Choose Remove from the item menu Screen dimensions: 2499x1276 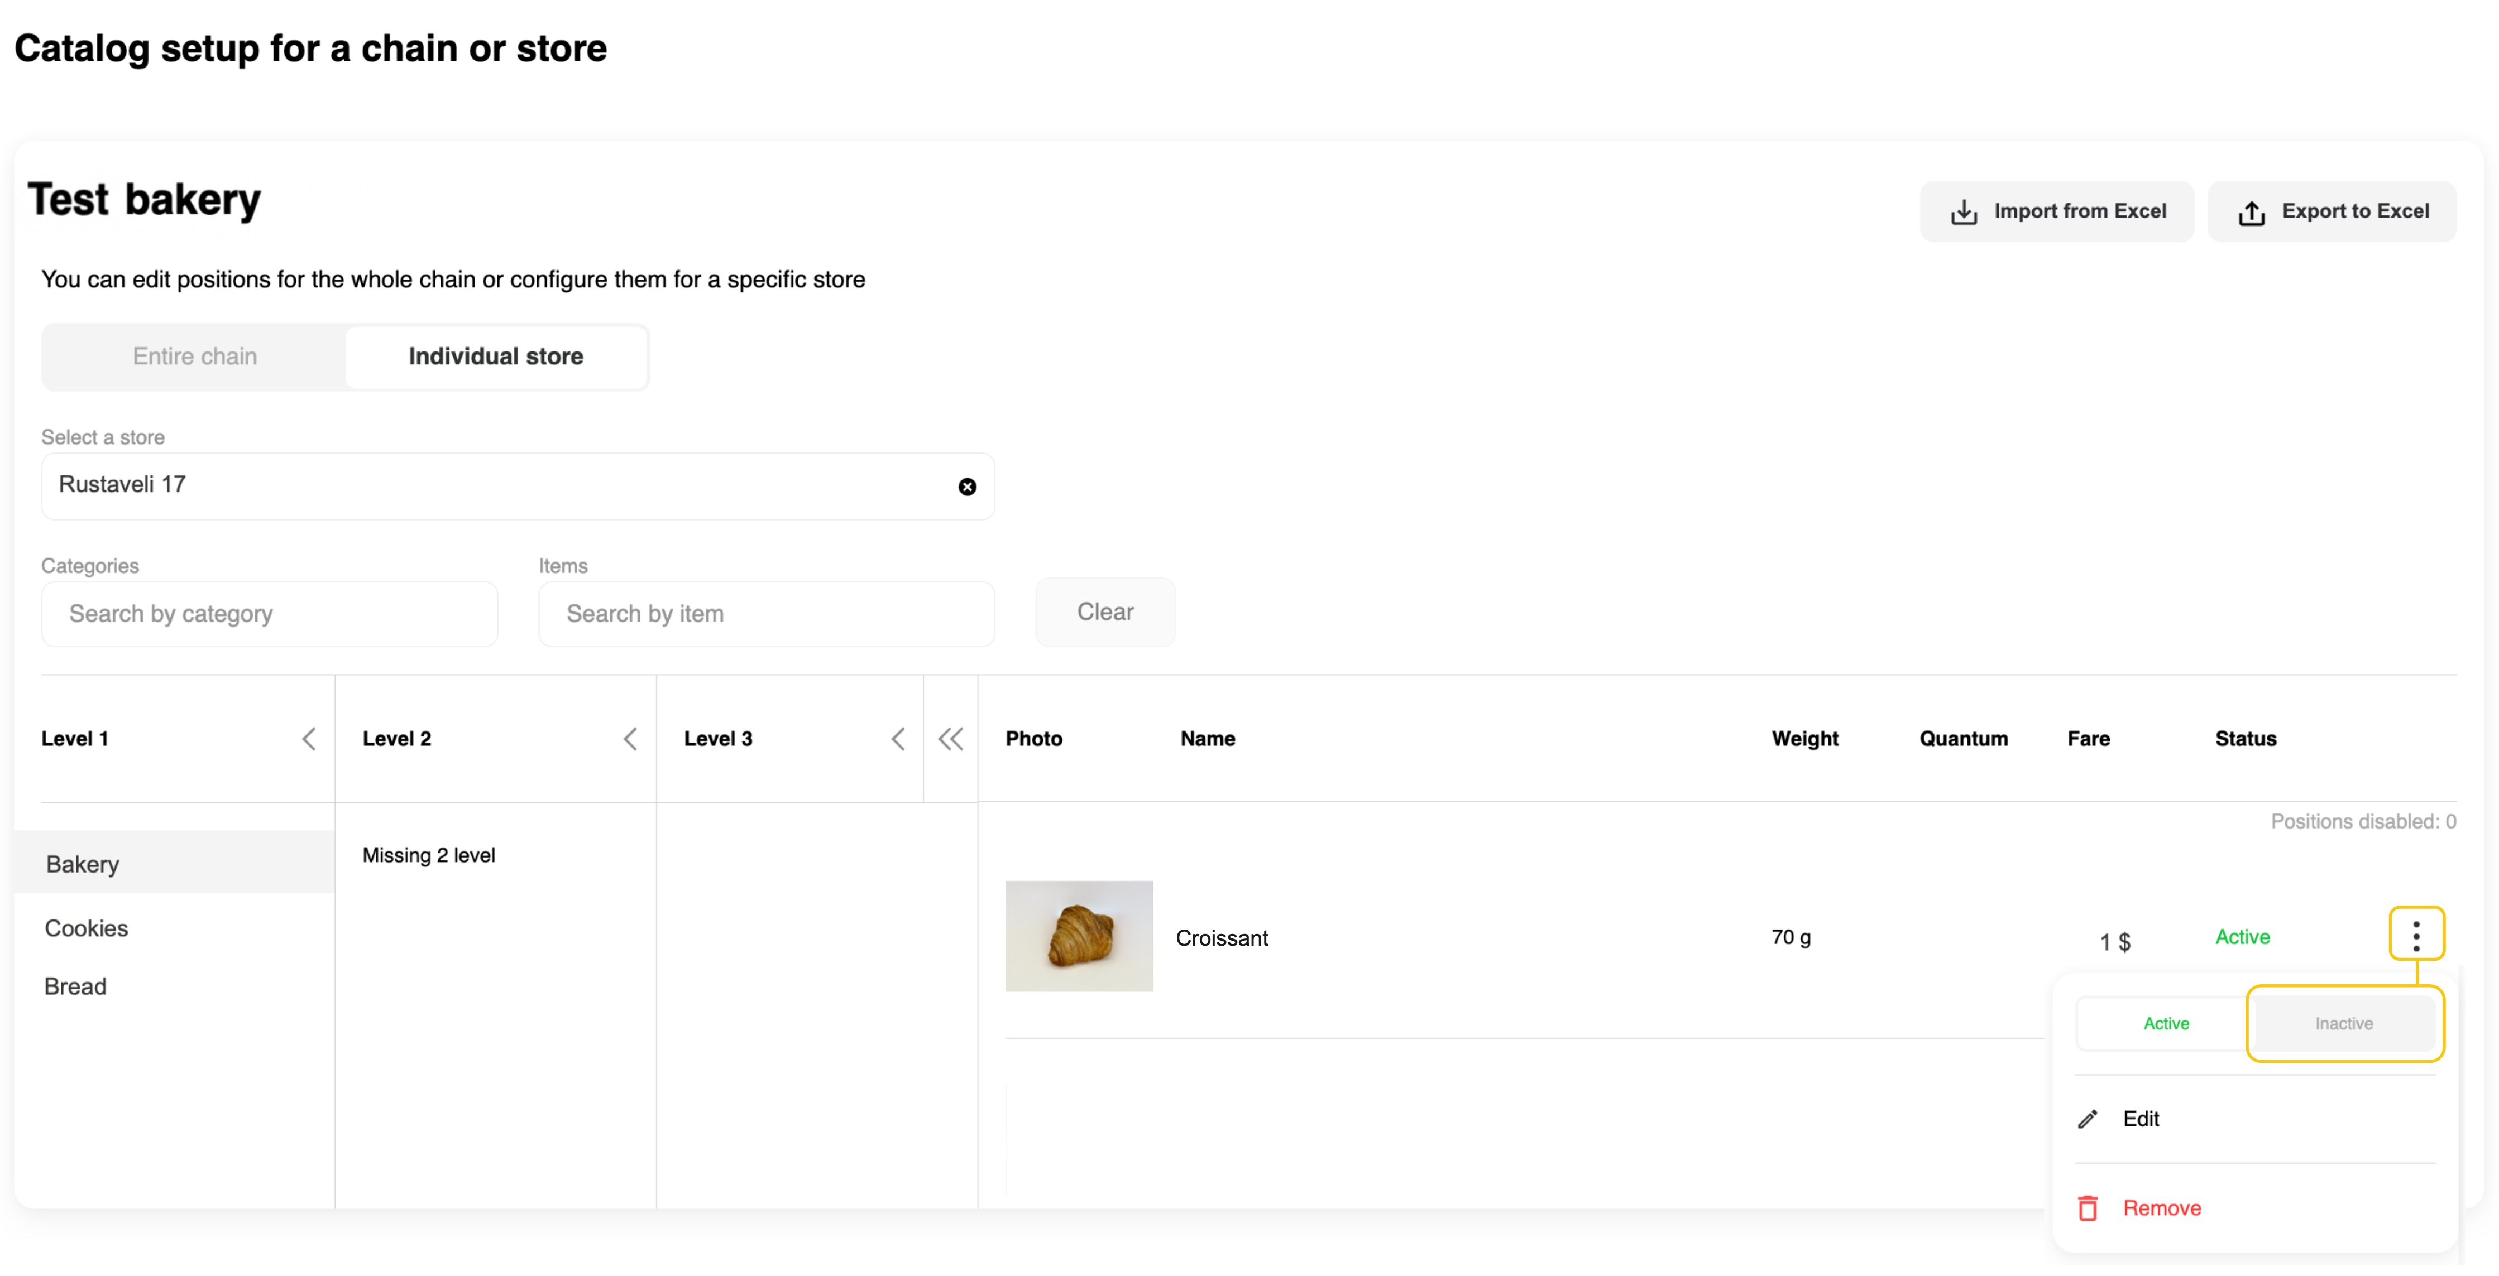pos(2161,1208)
